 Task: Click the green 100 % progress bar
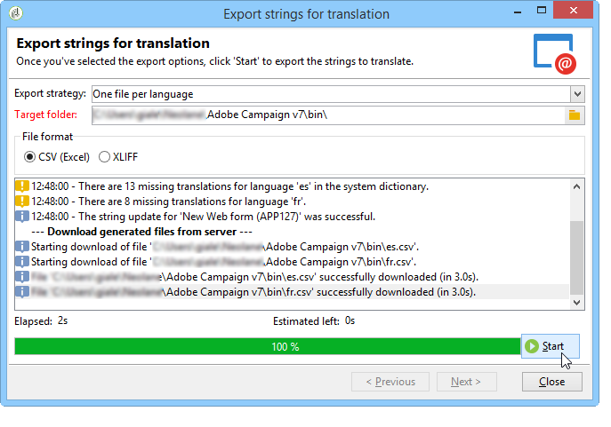pos(268,346)
